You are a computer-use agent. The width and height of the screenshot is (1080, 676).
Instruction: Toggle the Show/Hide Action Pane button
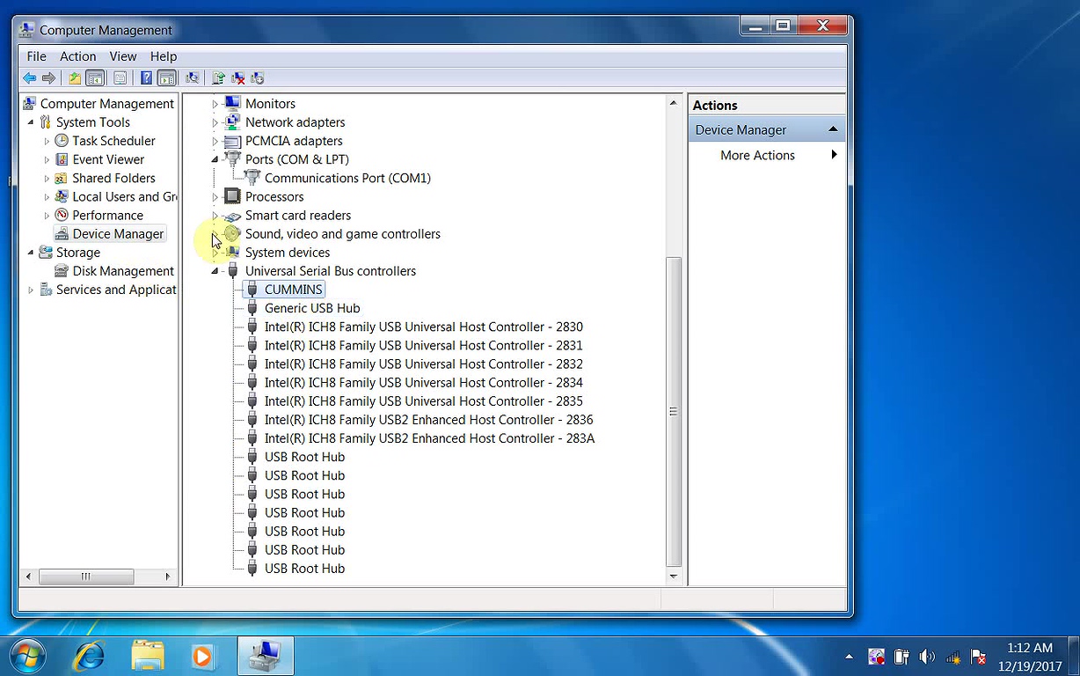[x=166, y=78]
